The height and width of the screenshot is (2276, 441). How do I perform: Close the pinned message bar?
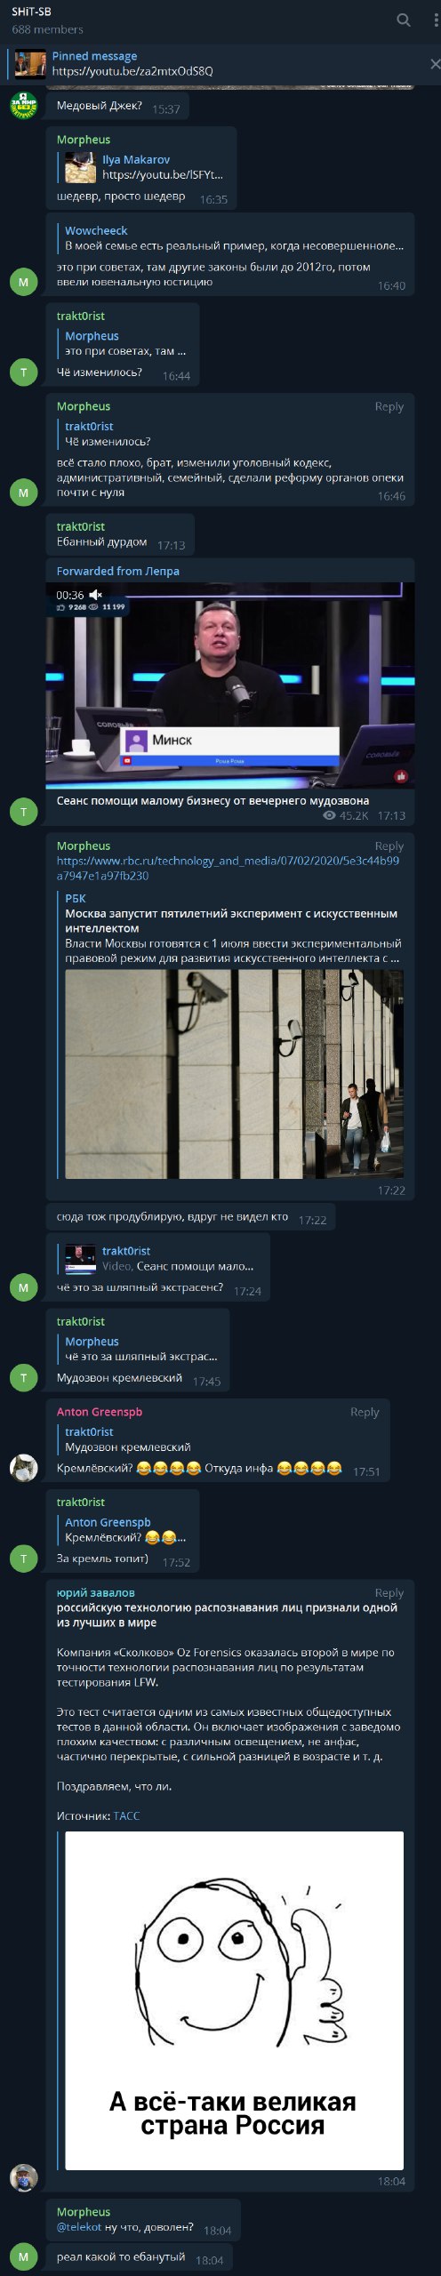click(434, 64)
